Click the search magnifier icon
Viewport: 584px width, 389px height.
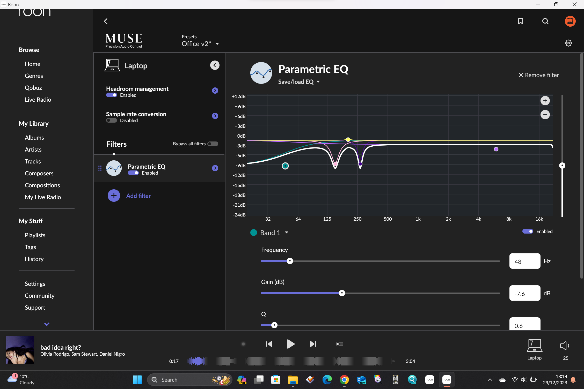[x=545, y=21]
